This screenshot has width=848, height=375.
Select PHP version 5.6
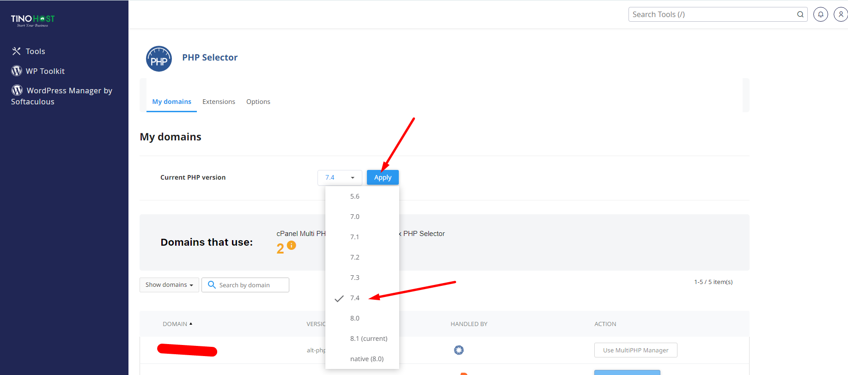tap(362, 196)
